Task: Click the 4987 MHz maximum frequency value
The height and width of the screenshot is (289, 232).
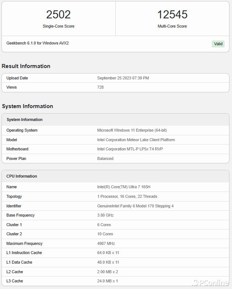Action: point(107,243)
